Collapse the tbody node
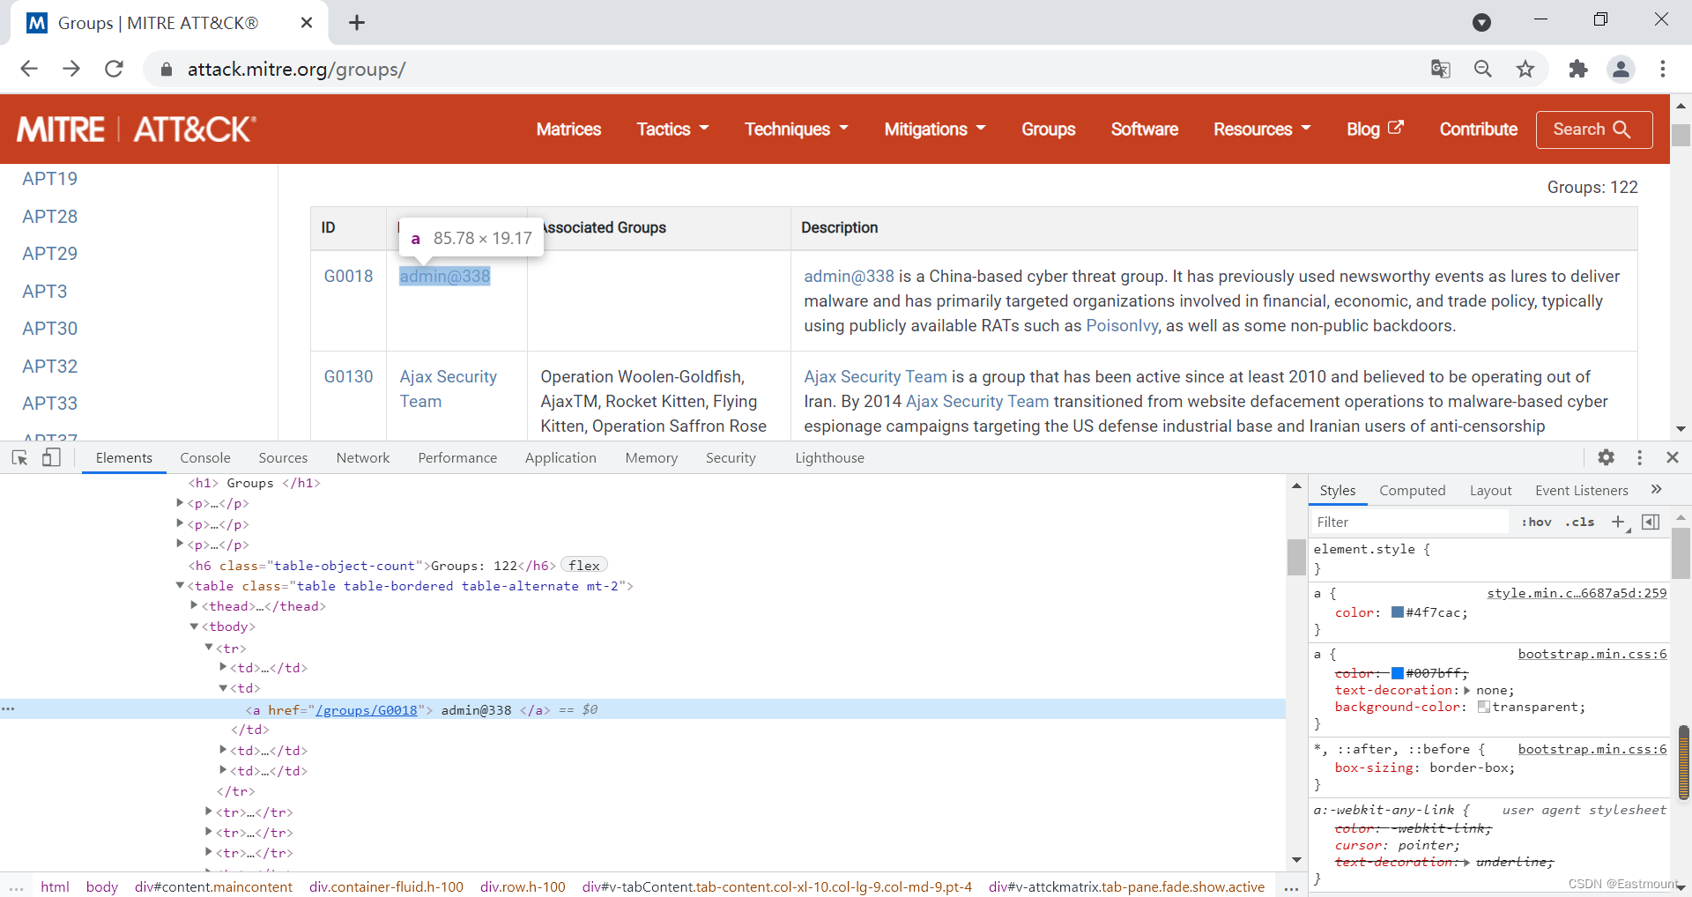The image size is (1692, 897). click(194, 626)
